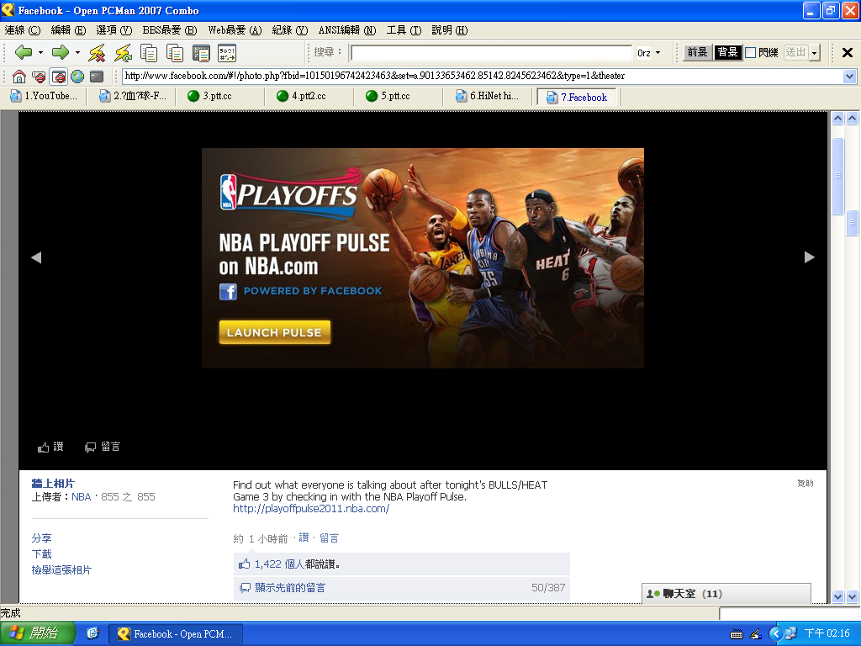Go to the home page icon
Image resolution: width=861 pixels, height=646 pixels.
coord(19,77)
